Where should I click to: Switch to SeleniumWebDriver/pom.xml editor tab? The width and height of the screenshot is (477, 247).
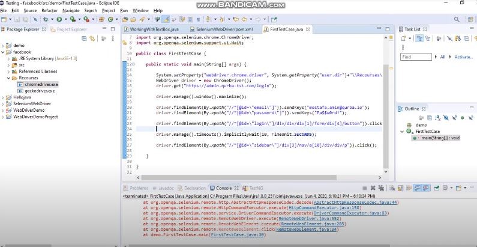221,29
